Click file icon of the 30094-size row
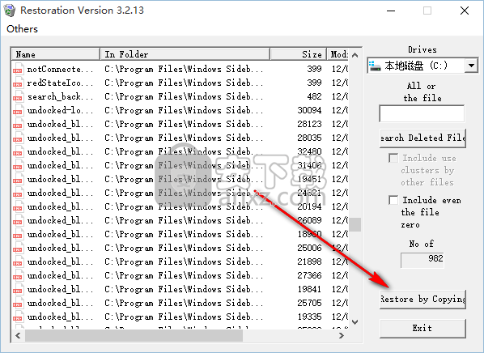Viewport: 484px width, 353px height. (18, 110)
